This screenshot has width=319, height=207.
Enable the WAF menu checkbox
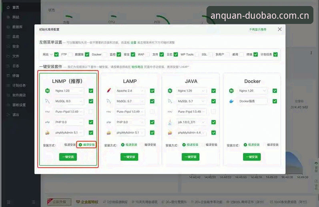[x=148, y=54]
